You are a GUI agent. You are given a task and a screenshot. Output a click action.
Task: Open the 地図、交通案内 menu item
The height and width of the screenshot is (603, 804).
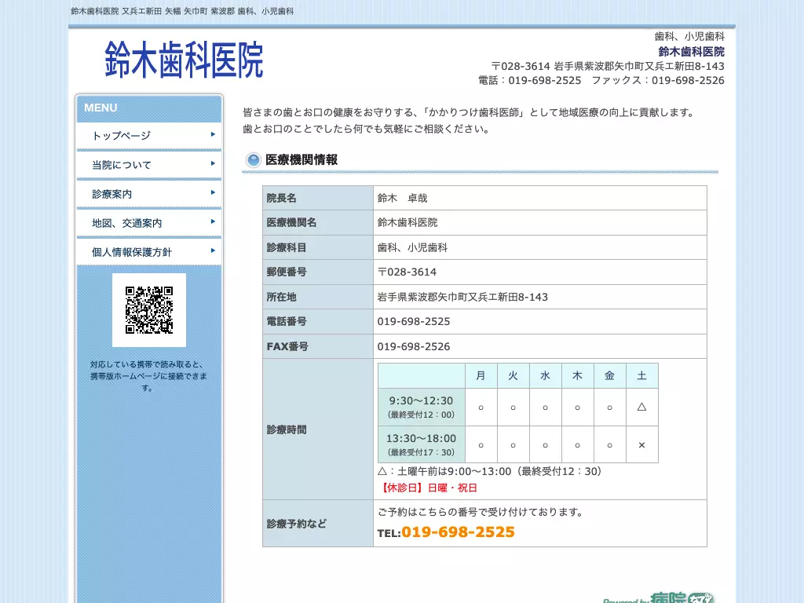pyautogui.click(x=148, y=223)
